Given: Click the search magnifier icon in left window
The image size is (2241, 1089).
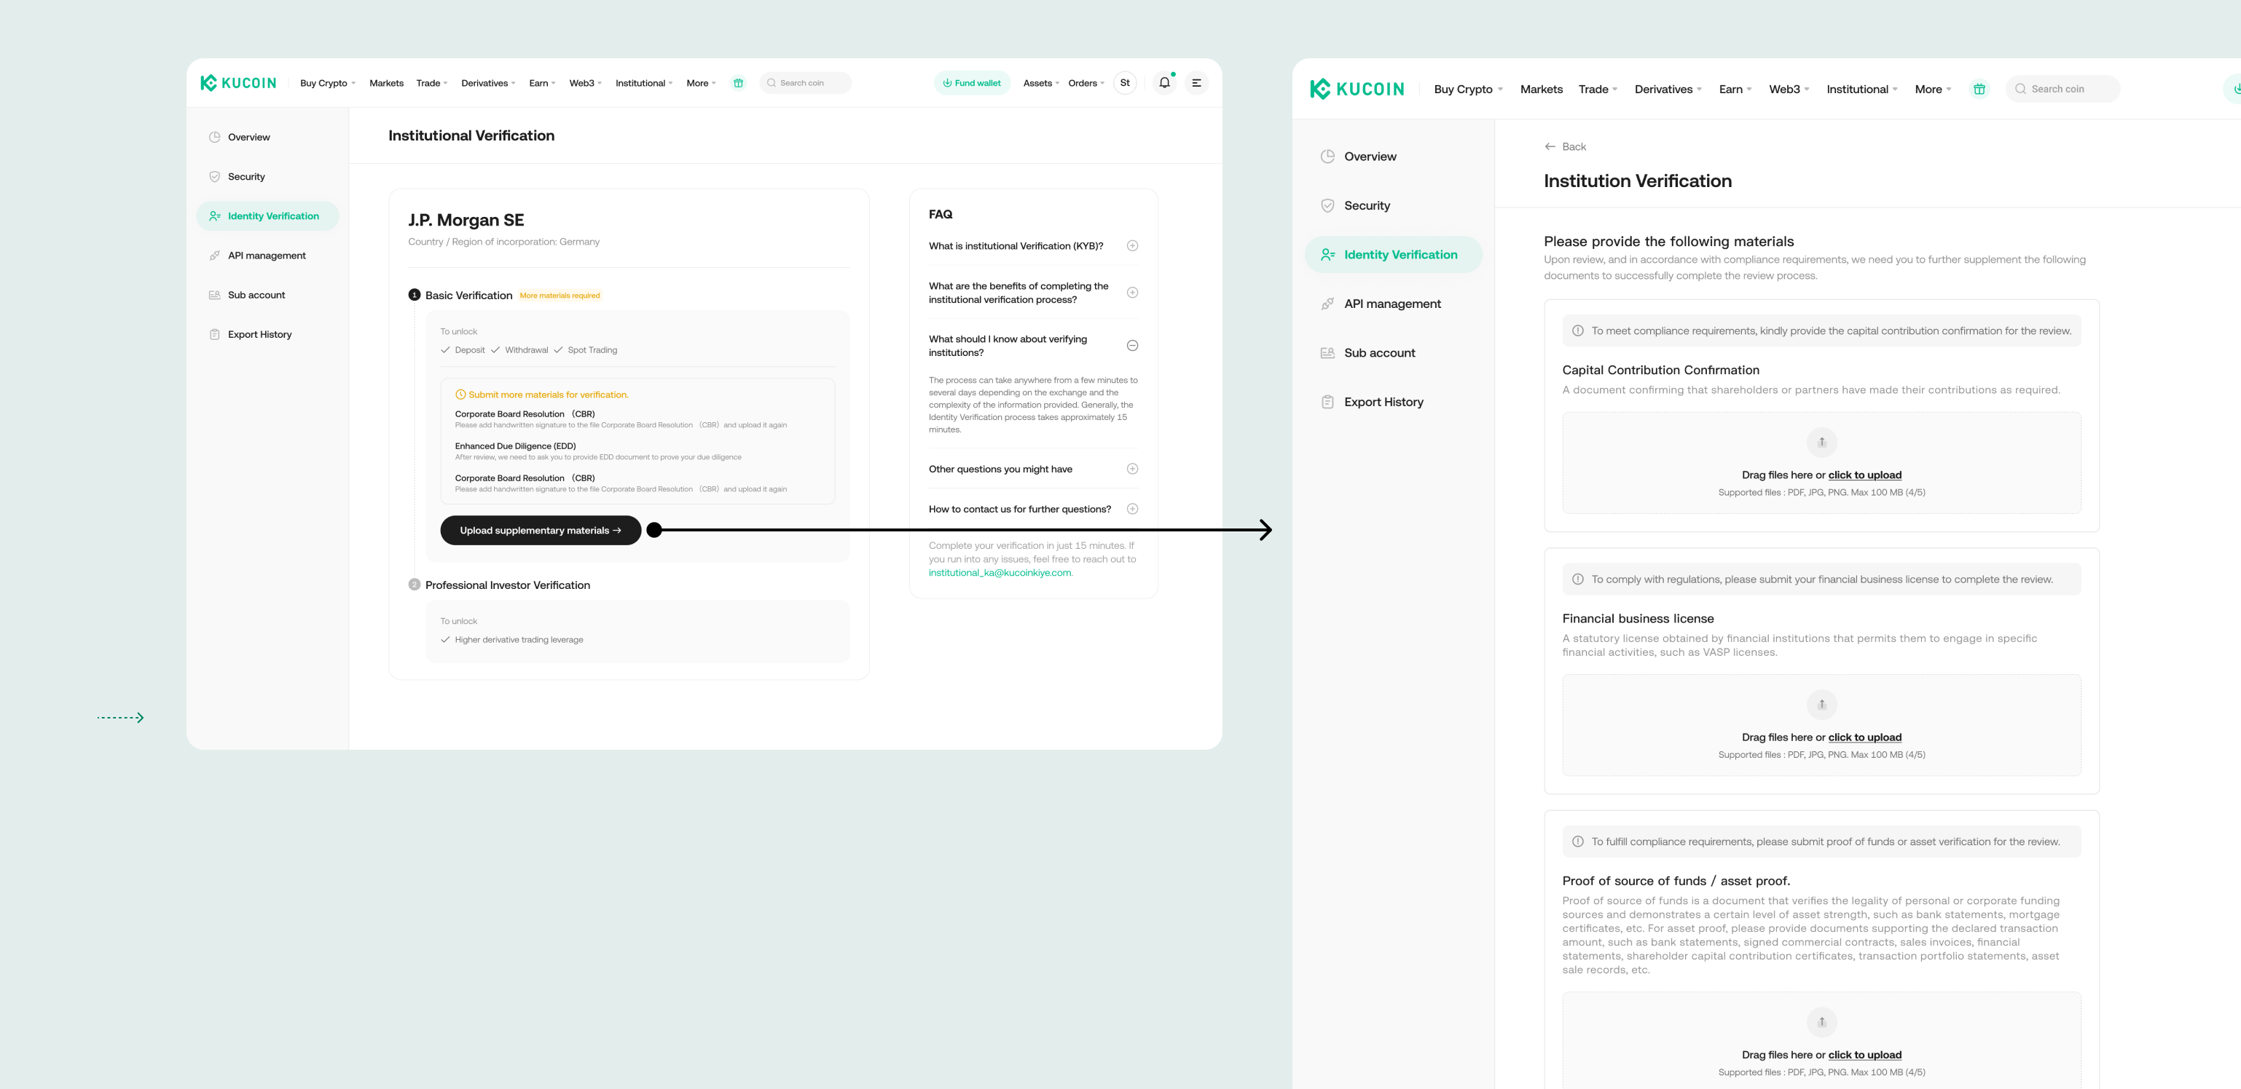Looking at the screenshot, I should click(771, 84).
